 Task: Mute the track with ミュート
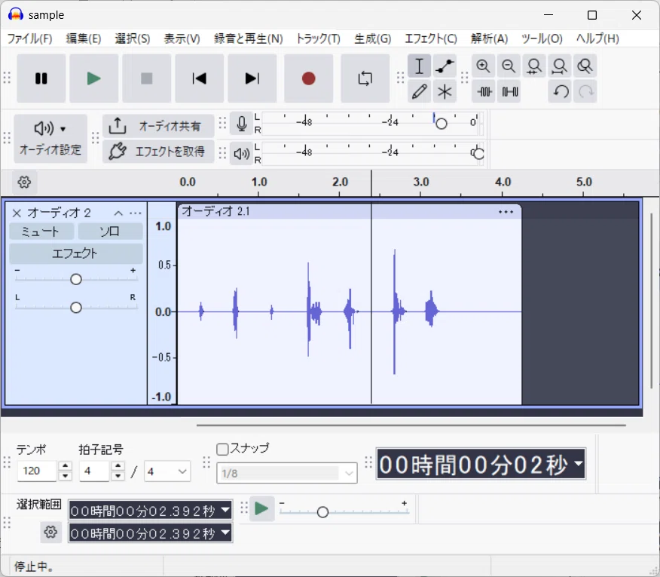point(41,232)
